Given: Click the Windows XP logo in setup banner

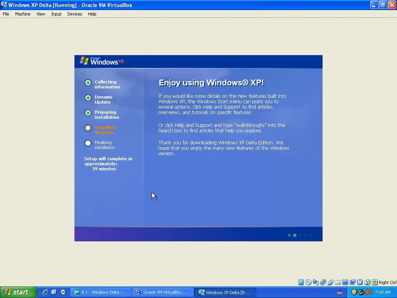Looking at the screenshot, I should [102, 61].
